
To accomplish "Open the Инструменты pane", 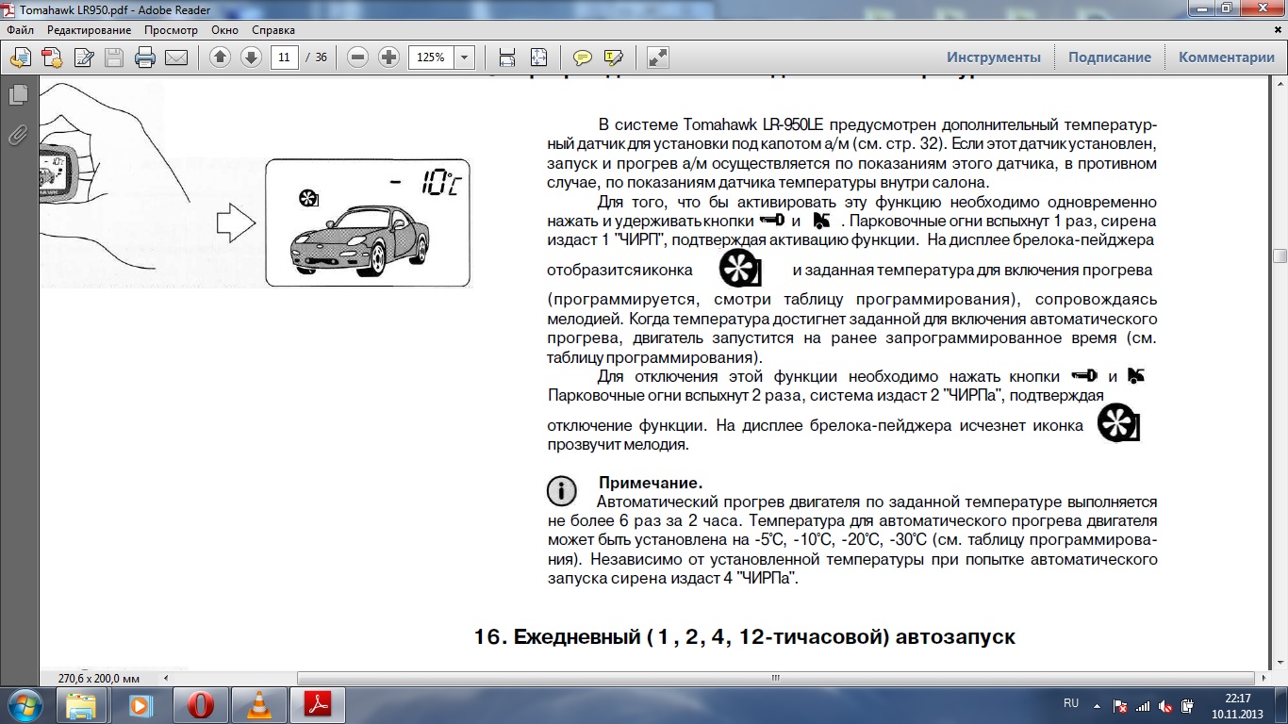I will click(994, 58).
